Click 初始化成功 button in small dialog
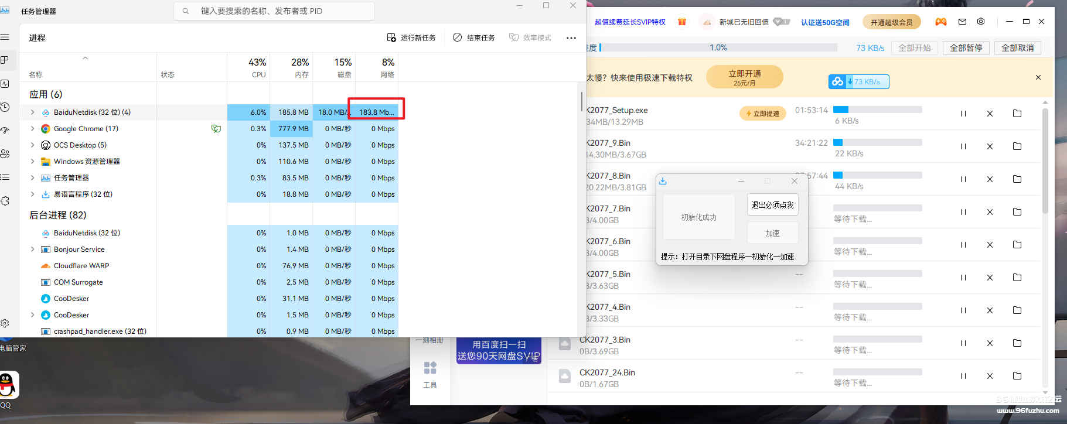This screenshot has height=424, width=1067. 698,217
